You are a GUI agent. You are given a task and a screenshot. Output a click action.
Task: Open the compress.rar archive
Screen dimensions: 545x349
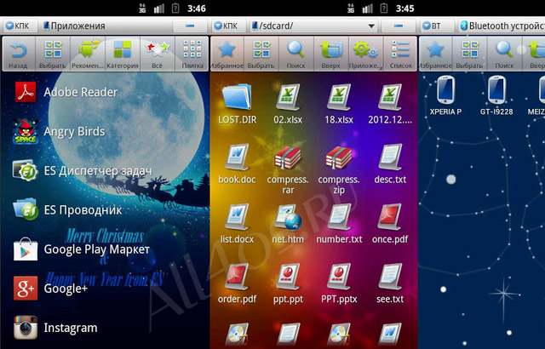tap(288, 169)
